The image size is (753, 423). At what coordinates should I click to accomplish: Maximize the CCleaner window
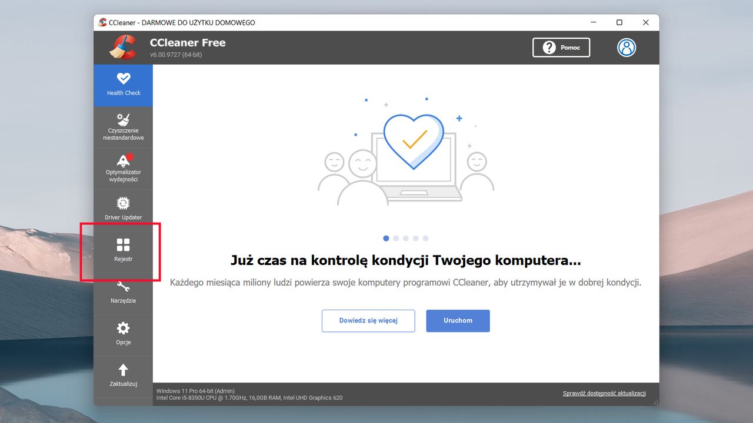(x=619, y=22)
